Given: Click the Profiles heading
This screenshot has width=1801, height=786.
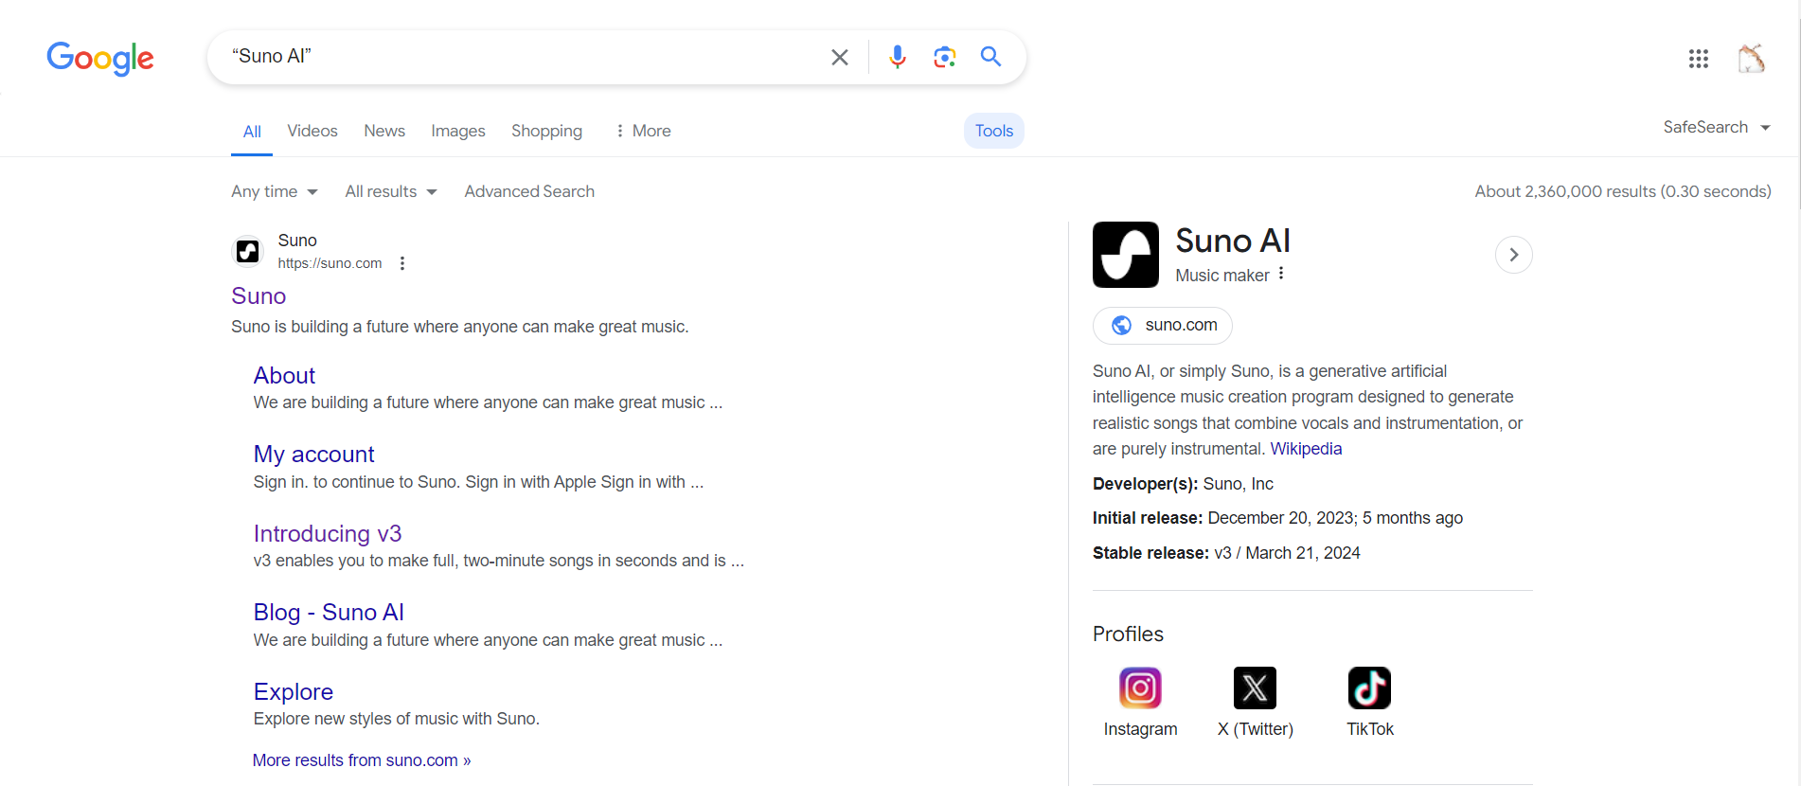Looking at the screenshot, I should 1128,634.
